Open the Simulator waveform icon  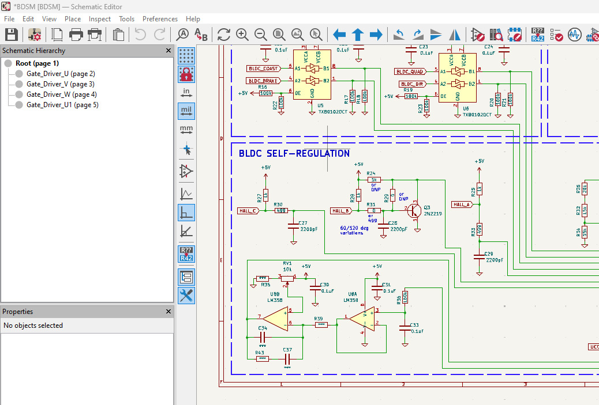(x=575, y=35)
